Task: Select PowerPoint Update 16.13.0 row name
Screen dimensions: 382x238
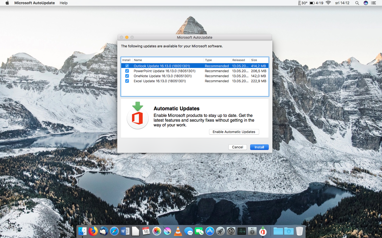Action: 164,71
